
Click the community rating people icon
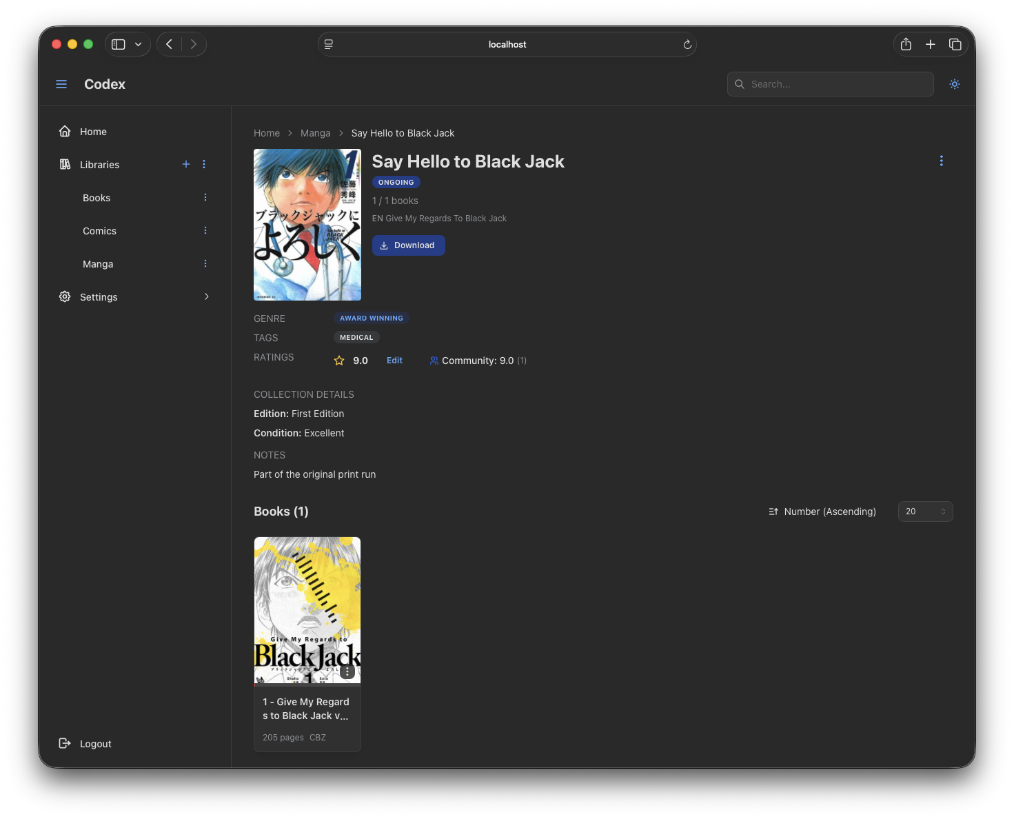[x=434, y=360]
